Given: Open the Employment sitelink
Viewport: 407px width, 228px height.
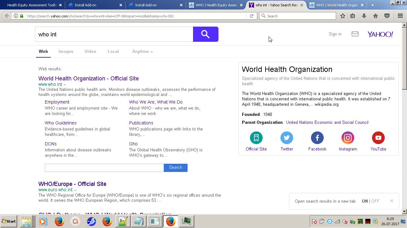Looking at the screenshot, I should tap(57, 102).
